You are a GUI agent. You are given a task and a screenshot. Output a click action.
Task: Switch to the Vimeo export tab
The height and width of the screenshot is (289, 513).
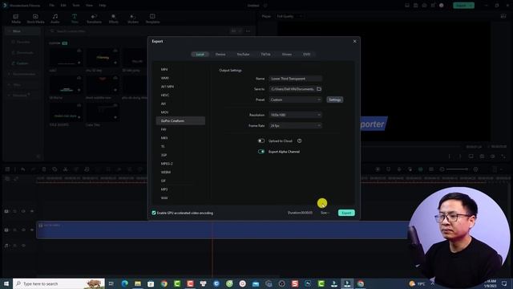point(287,55)
